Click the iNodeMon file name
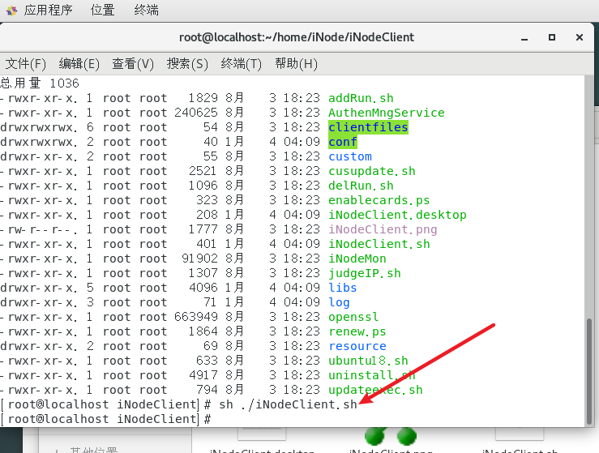This screenshot has width=599, height=453. [x=357, y=259]
